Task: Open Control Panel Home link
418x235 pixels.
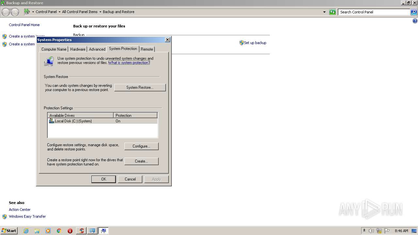Action: click(24, 25)
